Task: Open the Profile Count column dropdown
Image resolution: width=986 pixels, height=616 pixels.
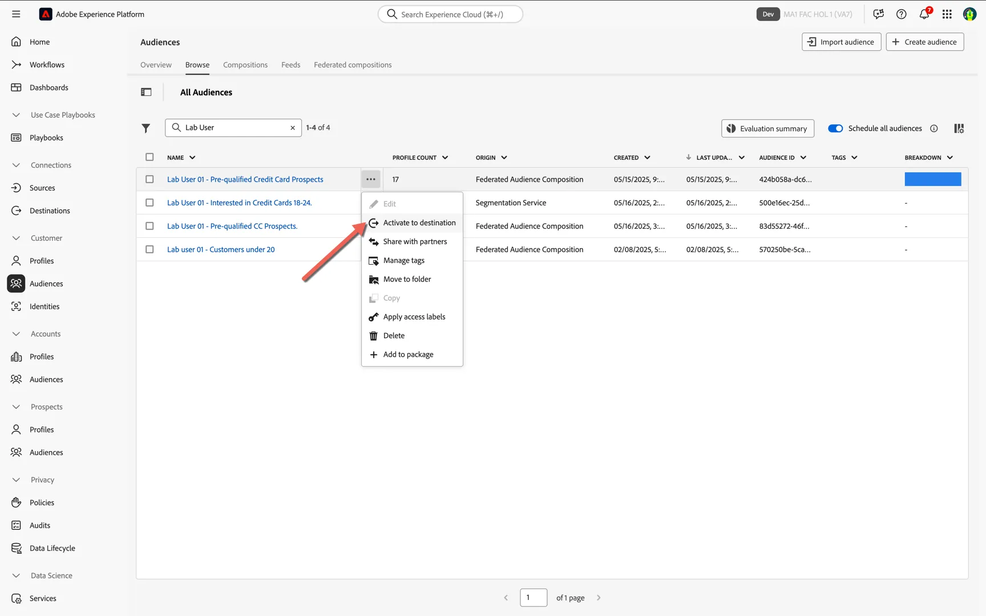Action: pyautogui.click(x=445, y=157)
